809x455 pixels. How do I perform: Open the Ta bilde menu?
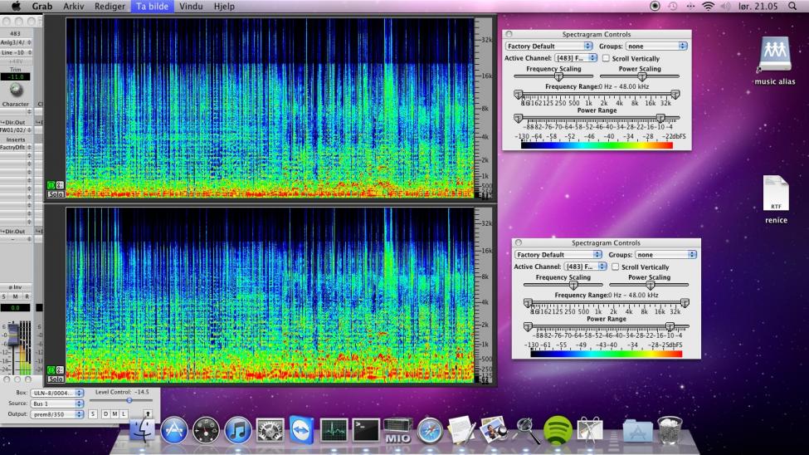coord(152,6)
